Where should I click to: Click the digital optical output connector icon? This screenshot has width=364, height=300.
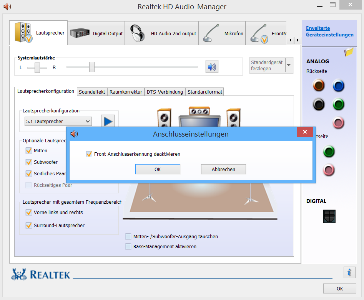click(329, 216)
